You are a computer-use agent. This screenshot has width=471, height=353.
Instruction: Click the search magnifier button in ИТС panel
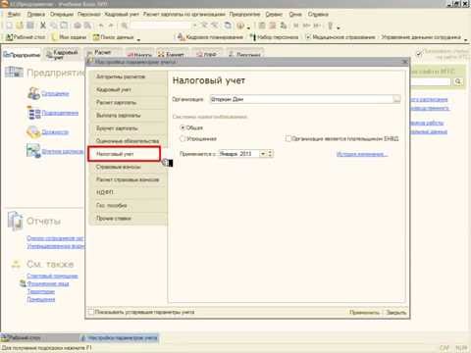point(458,81)
